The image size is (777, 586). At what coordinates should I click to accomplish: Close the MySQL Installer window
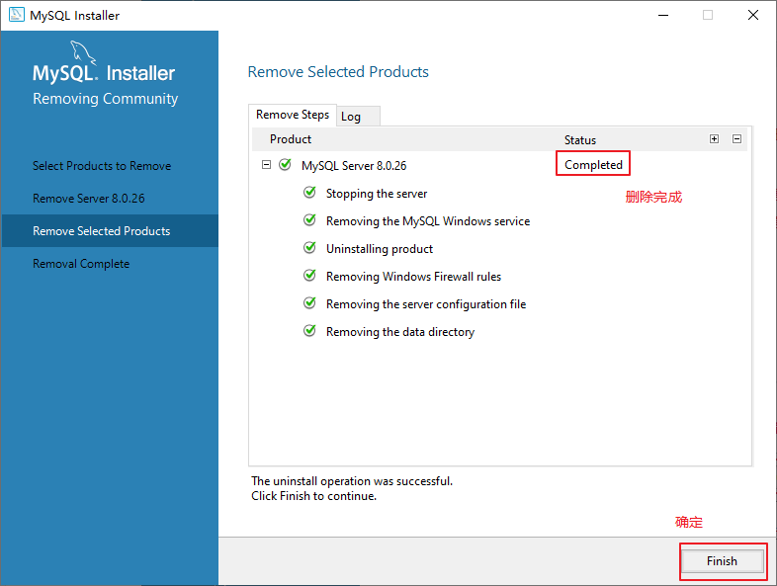click(x=752, y=16)
